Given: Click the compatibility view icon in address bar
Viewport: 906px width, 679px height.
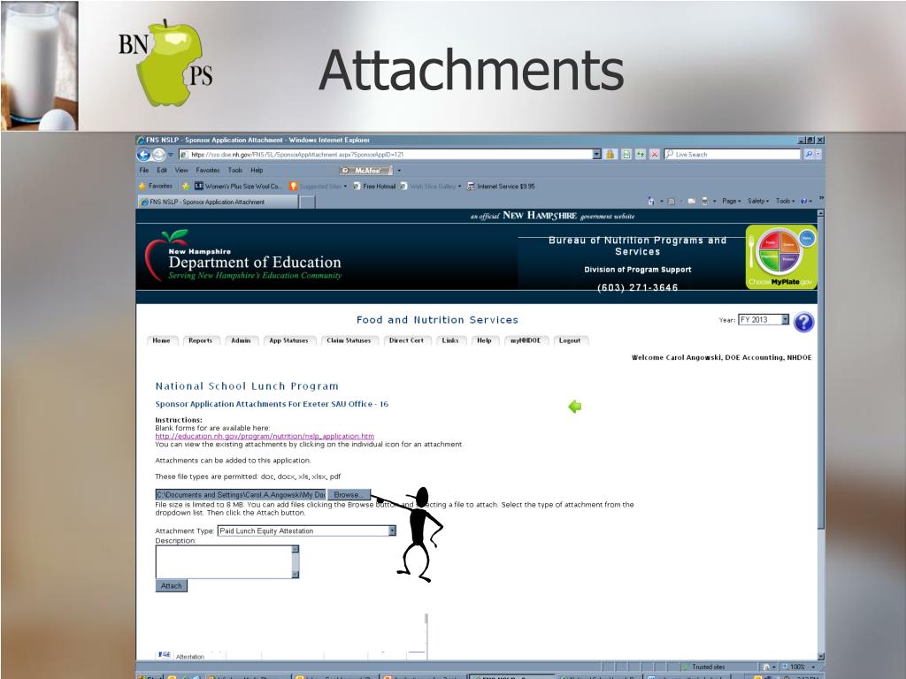Looking at the screenshot, I should [626, 154].
